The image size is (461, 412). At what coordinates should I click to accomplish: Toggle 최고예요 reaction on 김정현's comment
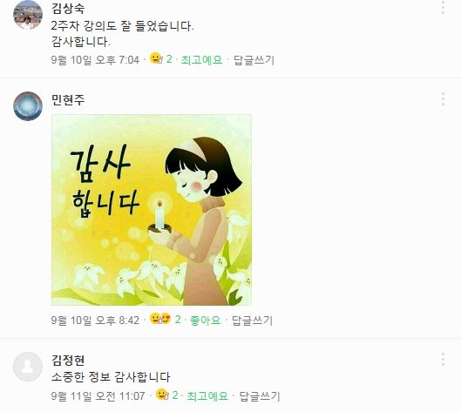pos(207,396)
